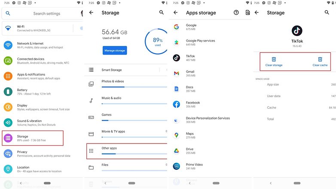The image size is (336, 189).
Task: Tap home pill on Apps storage screen bottom
Action: click(216, 183)
